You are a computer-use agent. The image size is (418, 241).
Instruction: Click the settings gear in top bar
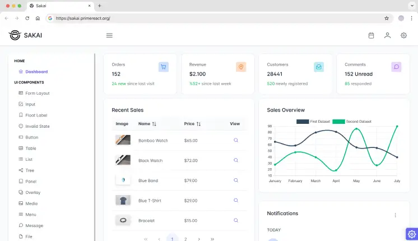click(x=403, y=35)
